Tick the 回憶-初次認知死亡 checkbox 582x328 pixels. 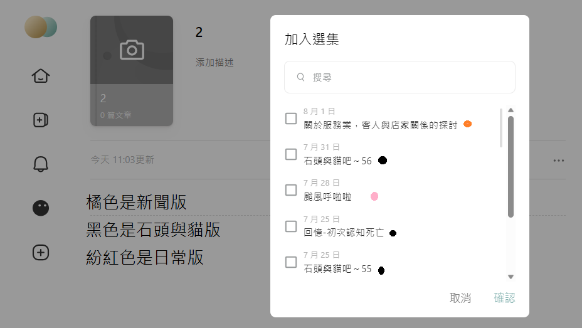pos(291,226)
